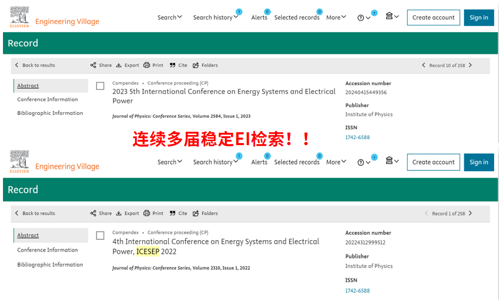Image resolution: width=499 pixels, height=304 pixels.
Task: Open the ISSN 1742-6588 link on the ICESEP 2022 record
Action: pyautogui.click(x=358, y=291)
